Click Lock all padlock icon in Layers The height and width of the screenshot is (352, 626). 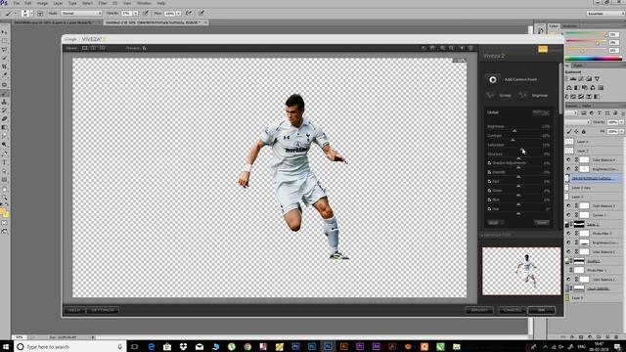pos(583,131)
